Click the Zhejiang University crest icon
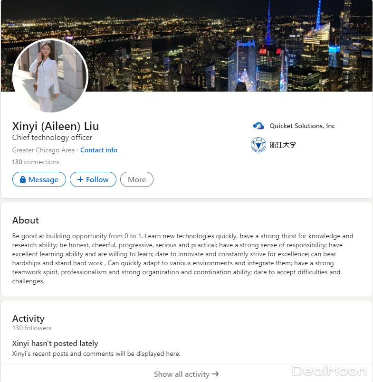373x382 pixels. click(258, 145)
